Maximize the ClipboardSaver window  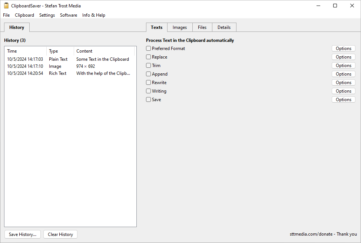coord(335,6)
